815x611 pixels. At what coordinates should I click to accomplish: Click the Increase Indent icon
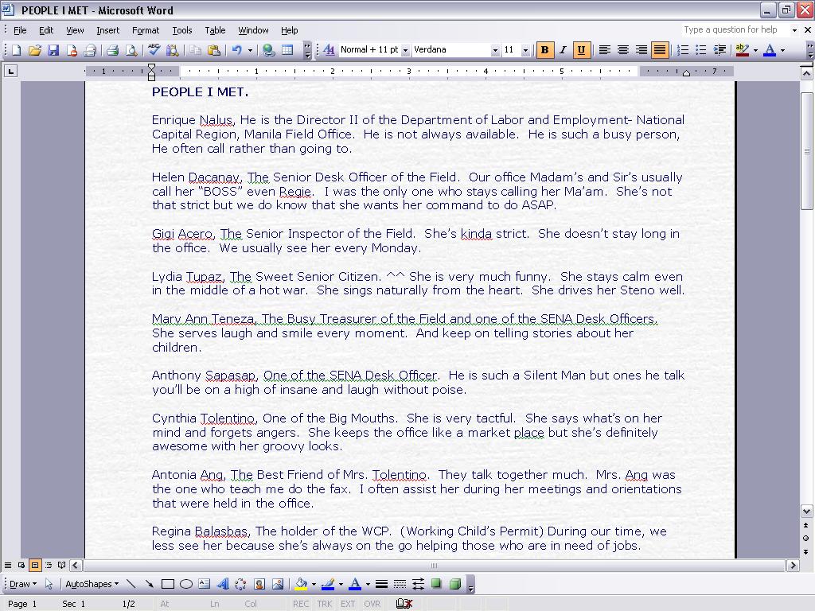click(719, 50)
